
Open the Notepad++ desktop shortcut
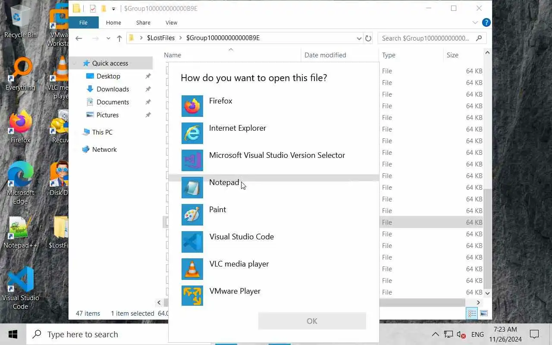click(20, 232)
